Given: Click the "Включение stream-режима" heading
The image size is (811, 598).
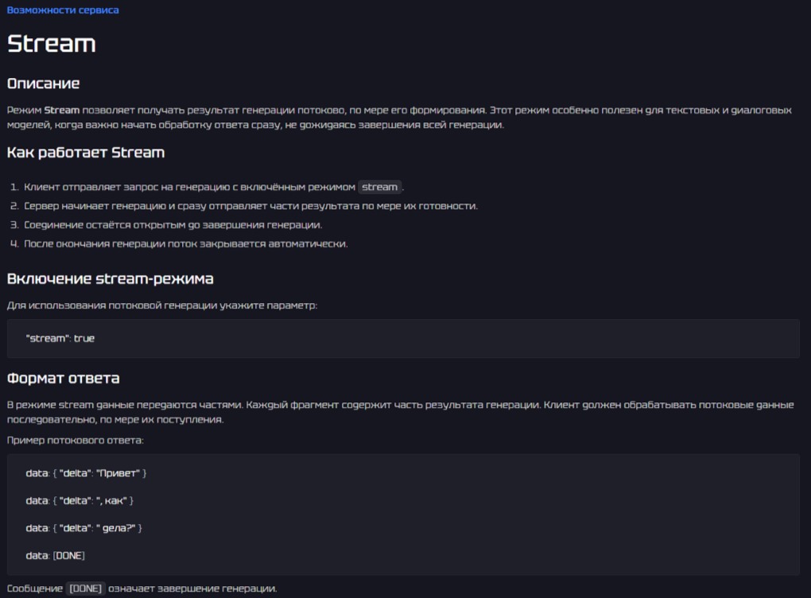Looking at the screenshot, I should coord(110,279).
